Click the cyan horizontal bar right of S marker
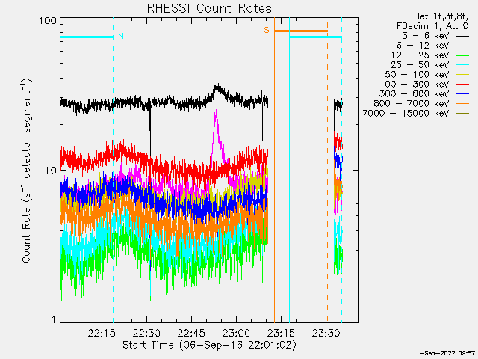Image resolution: width=478 pixels, height=359 pixels. tap(315, 37)
